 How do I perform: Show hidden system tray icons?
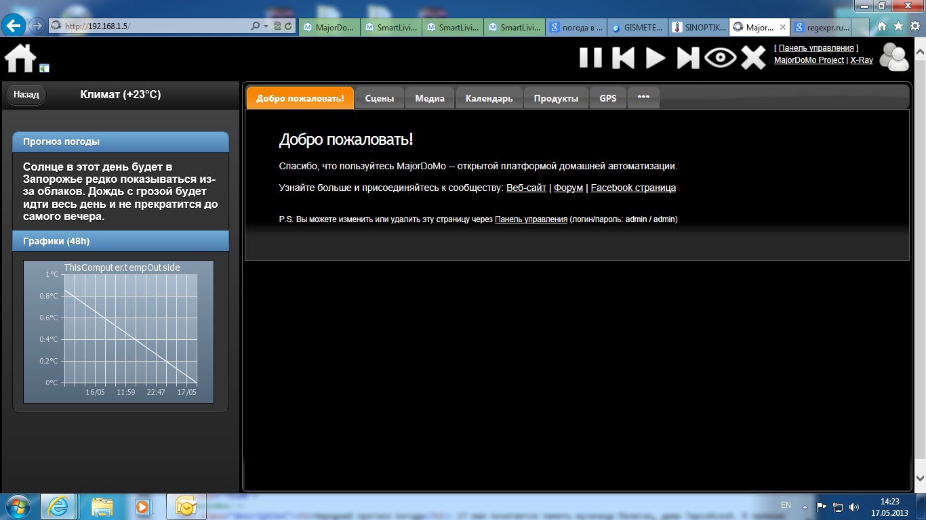pyautogui.click(x=805, y=506)
